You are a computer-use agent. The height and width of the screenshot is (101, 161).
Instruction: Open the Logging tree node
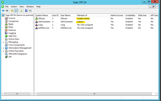12,33
